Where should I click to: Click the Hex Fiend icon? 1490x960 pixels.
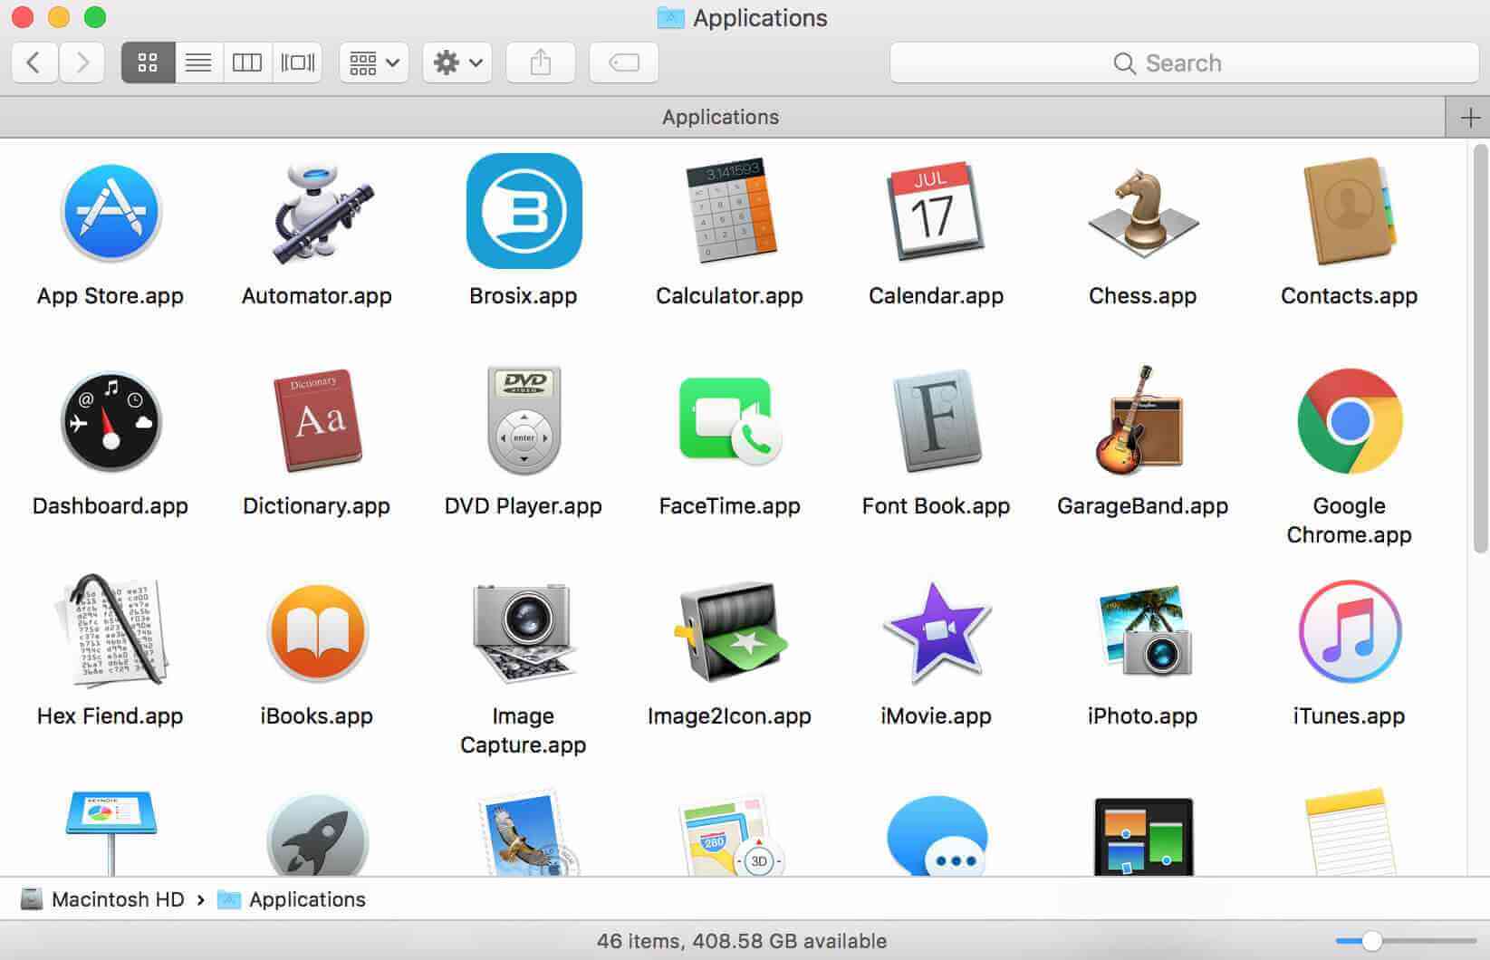(111, 631)
